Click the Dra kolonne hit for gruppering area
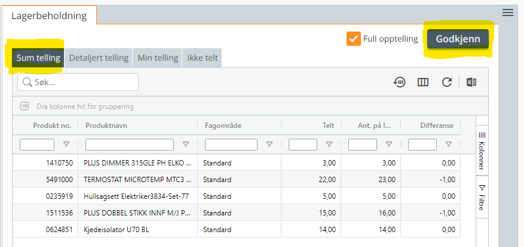Screen dimensions: 524x247 250,107
